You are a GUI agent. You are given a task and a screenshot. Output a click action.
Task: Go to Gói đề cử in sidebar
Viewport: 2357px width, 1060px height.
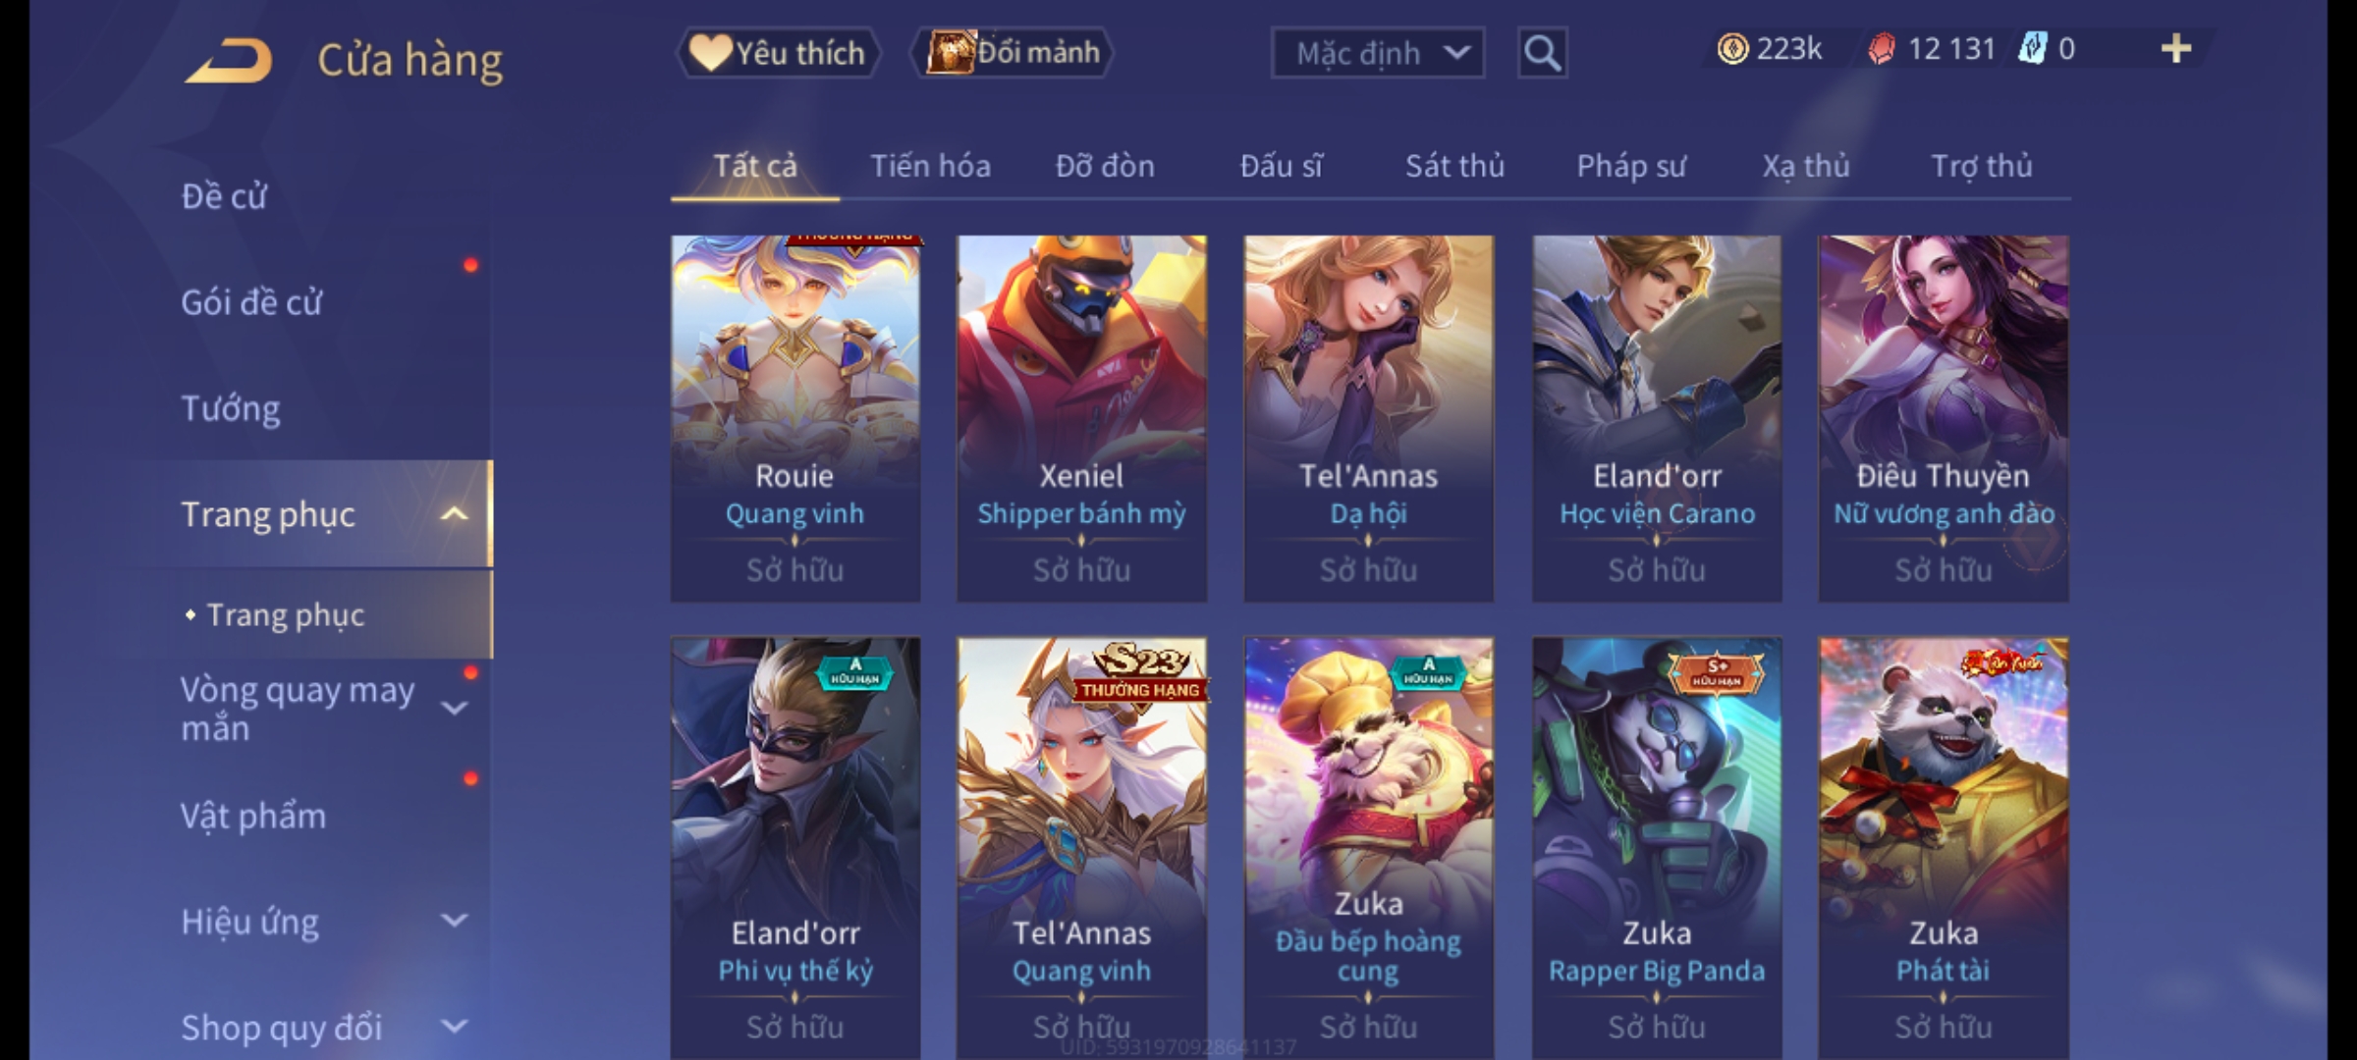(251, 302)
